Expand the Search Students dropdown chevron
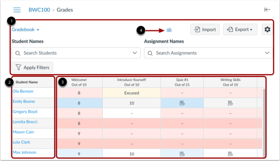 tap(134, 53)
